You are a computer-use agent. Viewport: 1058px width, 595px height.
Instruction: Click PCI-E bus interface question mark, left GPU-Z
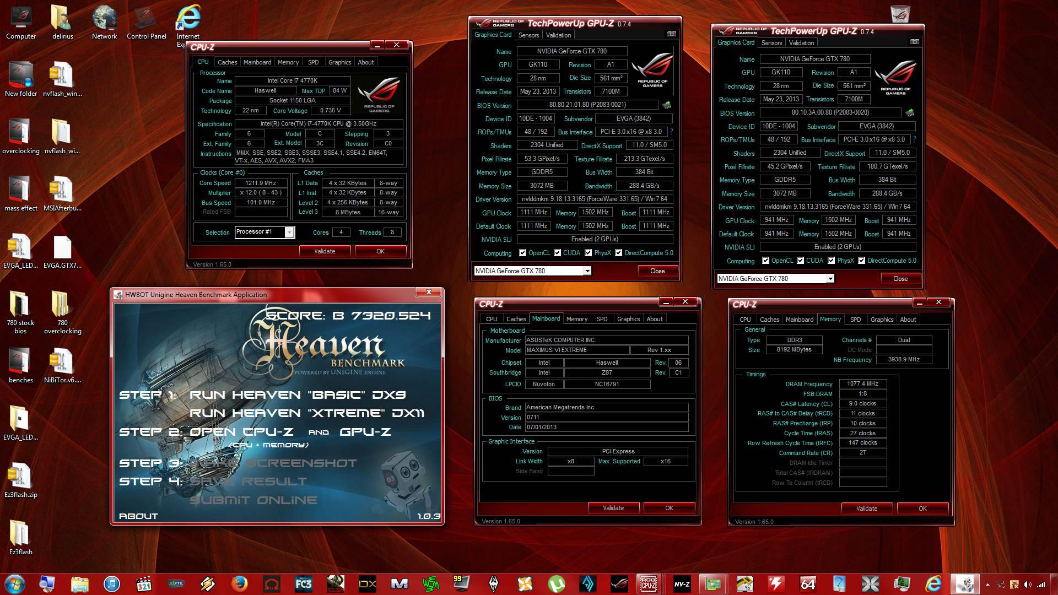coord(671,132)
